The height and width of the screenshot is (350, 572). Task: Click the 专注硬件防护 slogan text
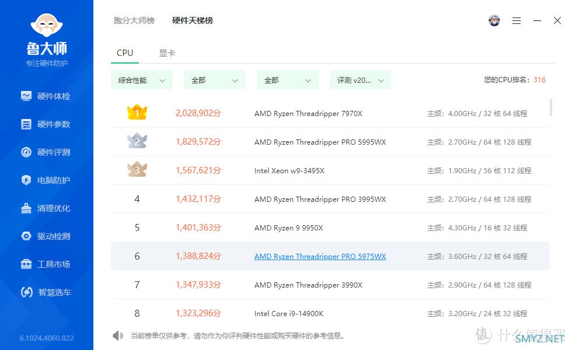pyautogui.click(x=47, y=64)
